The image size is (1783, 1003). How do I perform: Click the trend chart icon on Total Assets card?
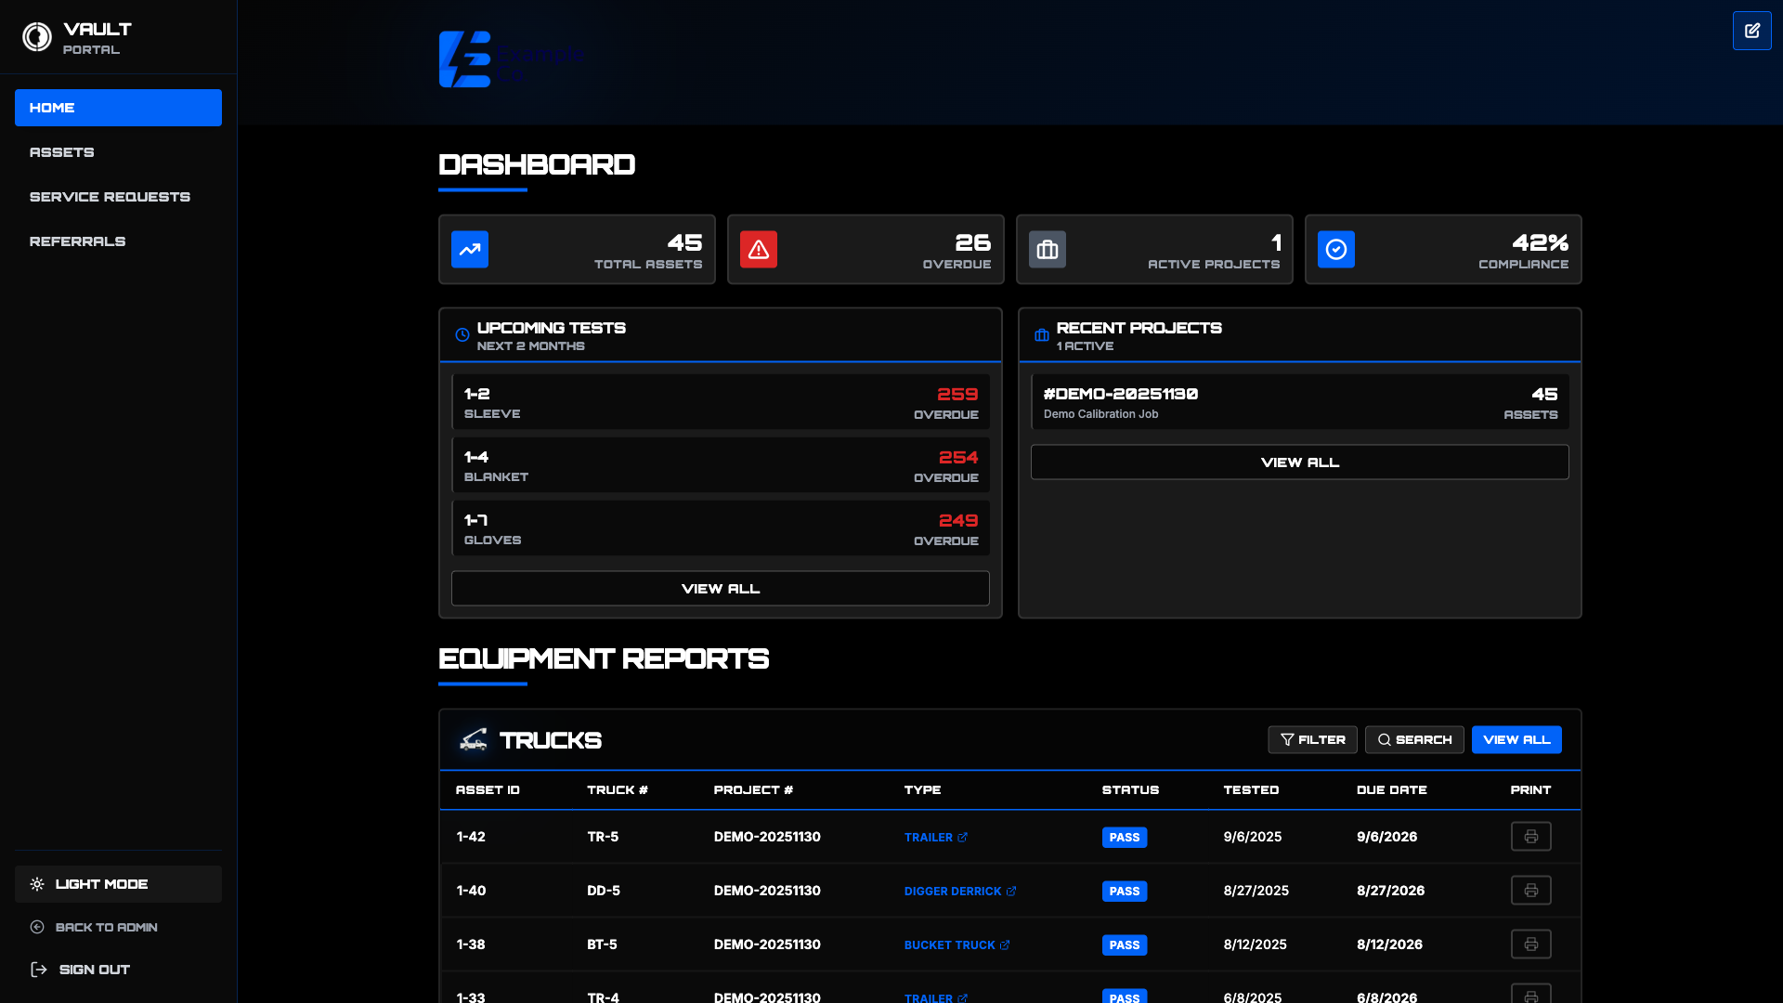pyautogui.click(x=470, y=249)
